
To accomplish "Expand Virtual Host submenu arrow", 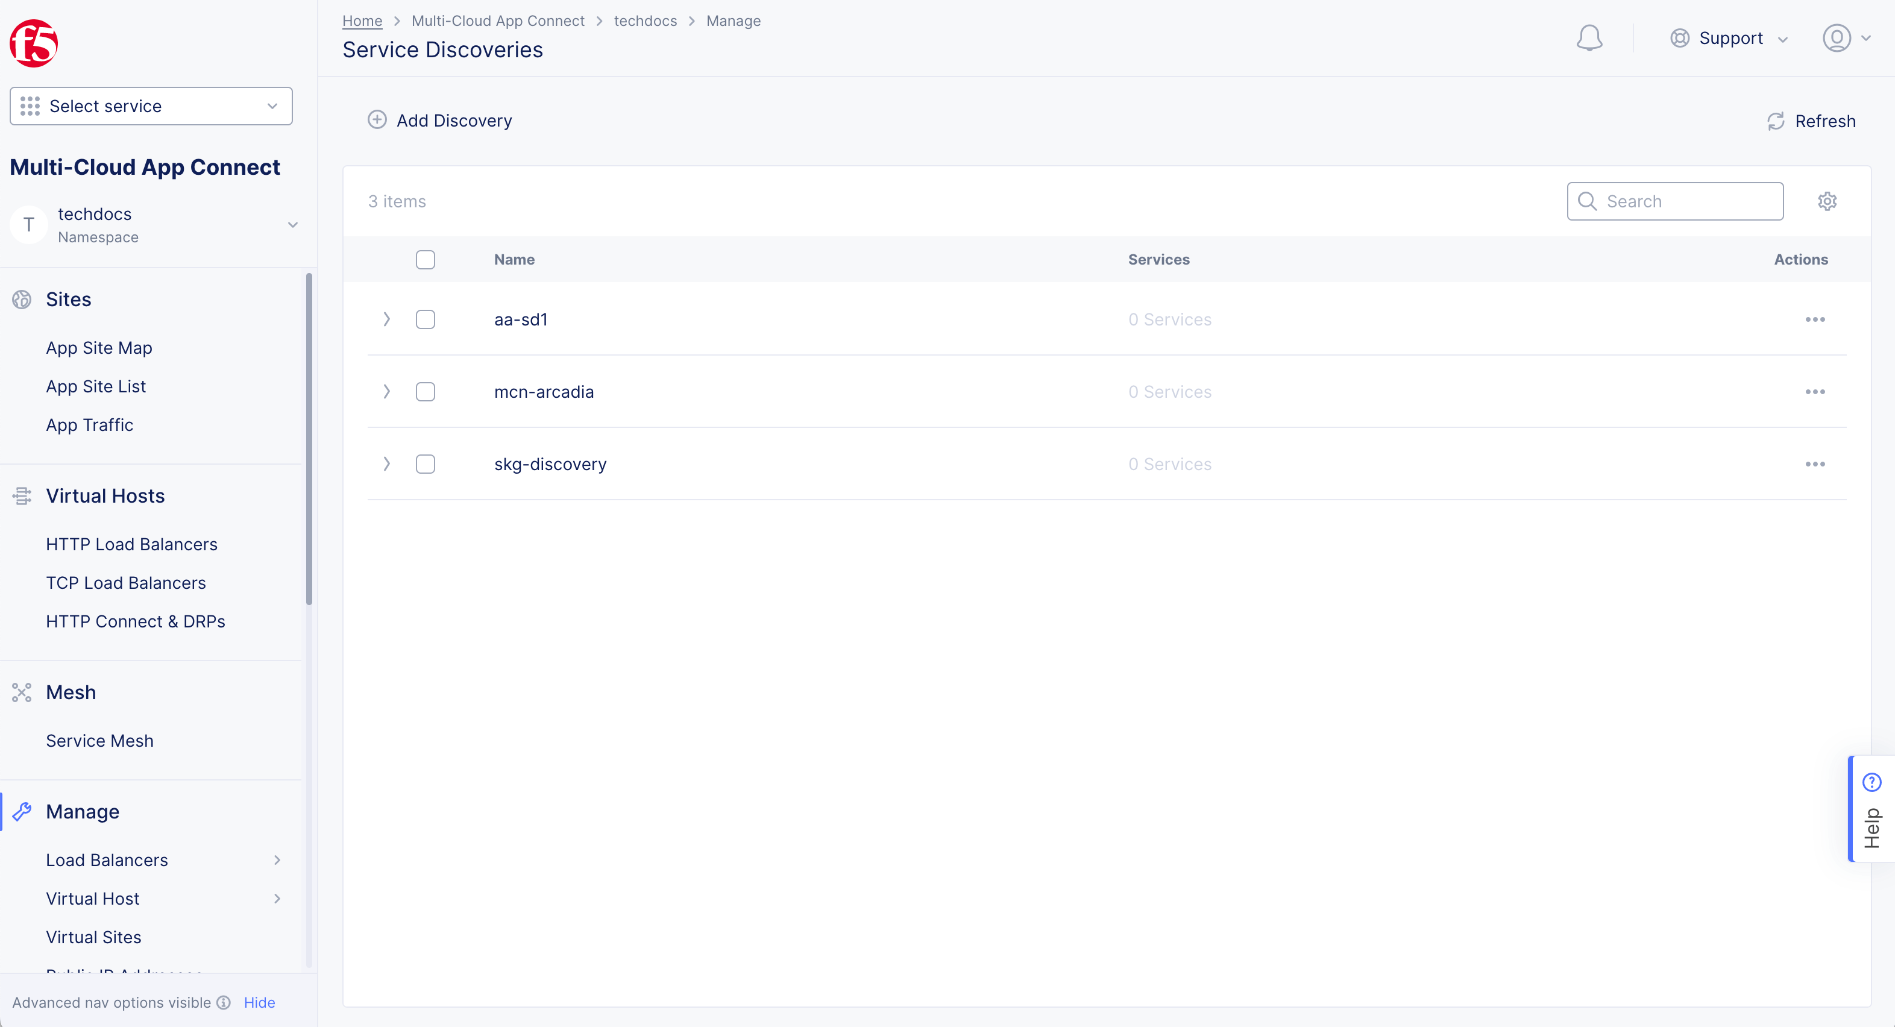I will [277, 898].
